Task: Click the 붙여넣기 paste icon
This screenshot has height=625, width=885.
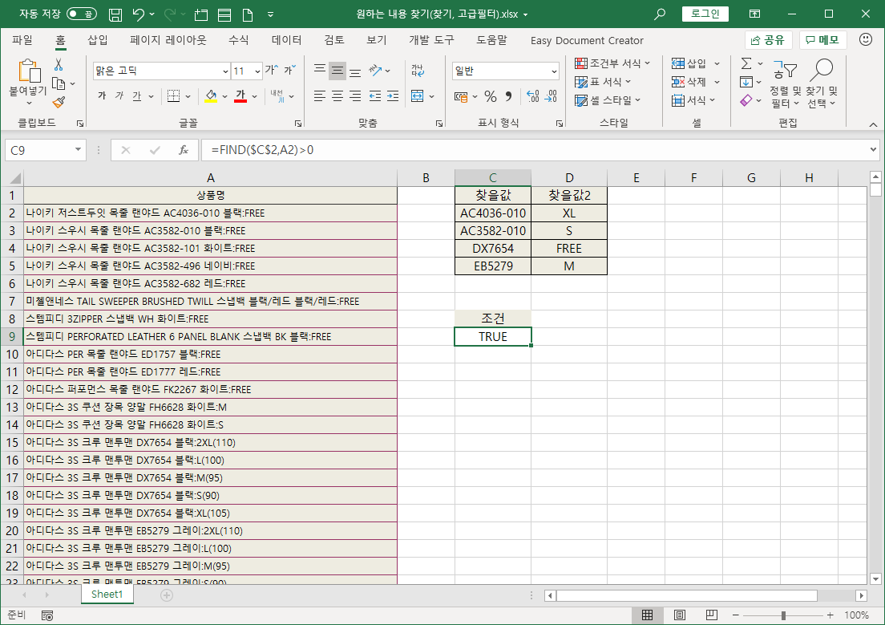Action: click(x=29, y=71)
